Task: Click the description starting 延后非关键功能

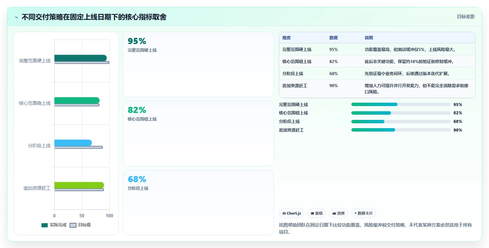Action: [x=409, y=62]
